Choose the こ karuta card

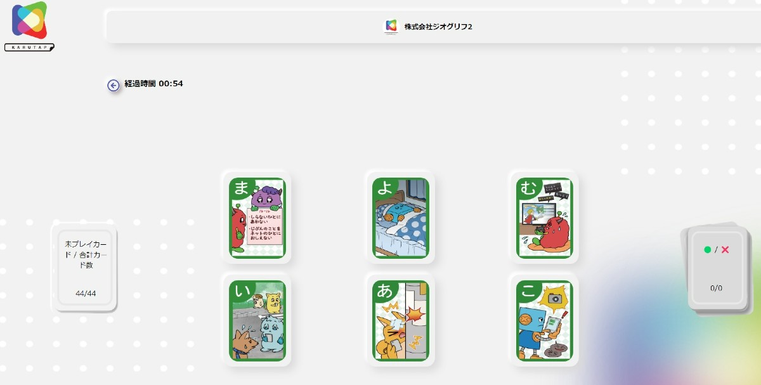544,320
